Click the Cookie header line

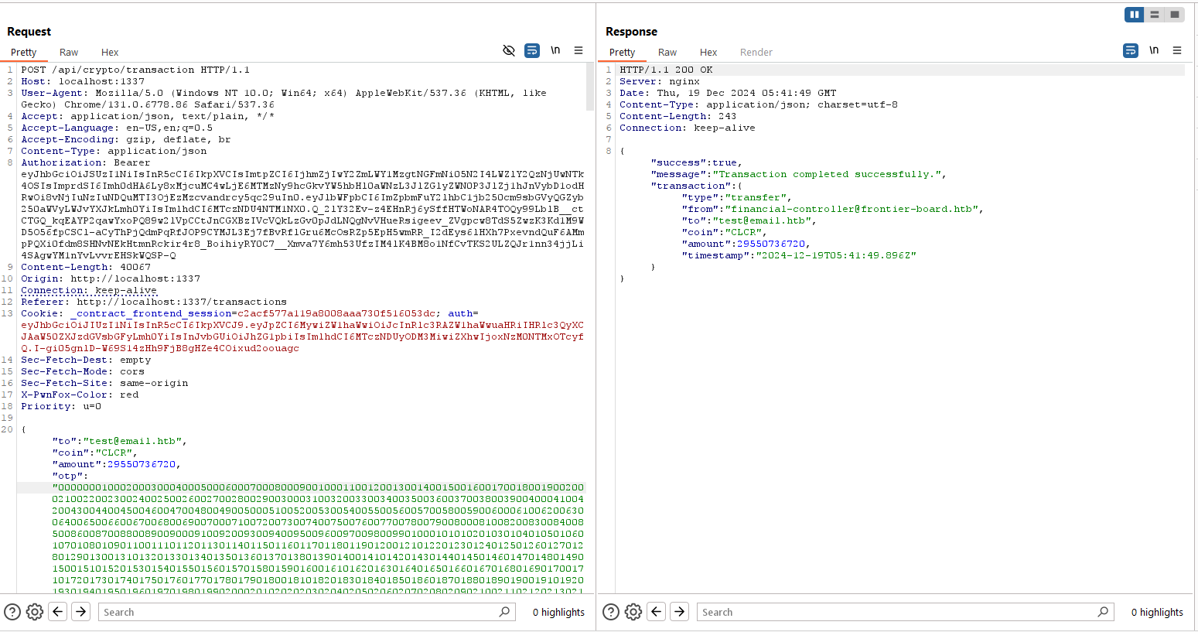(250, 313)
